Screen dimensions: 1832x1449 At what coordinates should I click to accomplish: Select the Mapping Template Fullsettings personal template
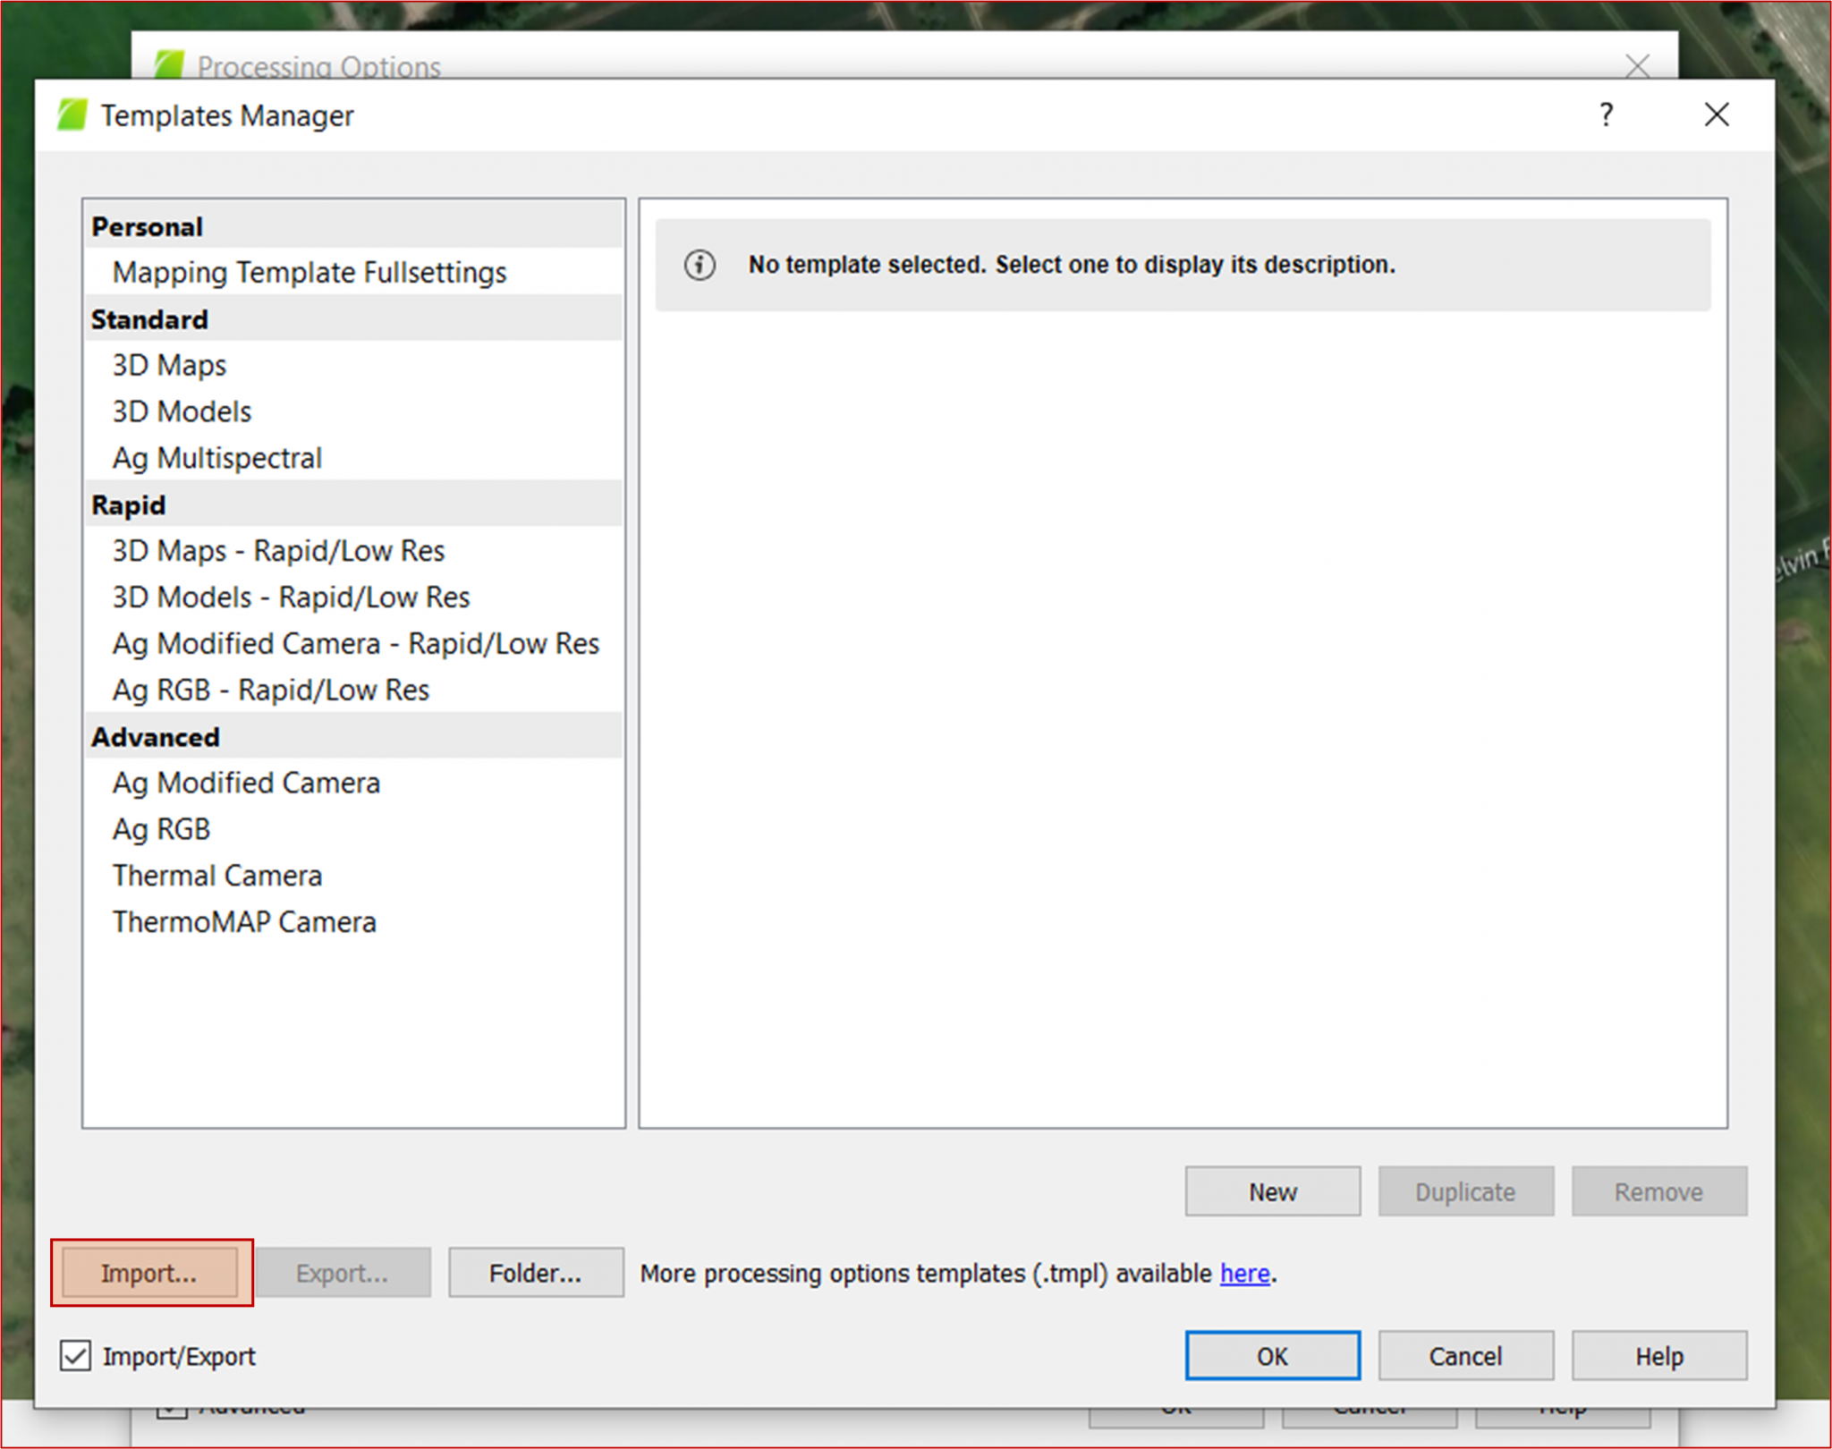click(309, 272)
